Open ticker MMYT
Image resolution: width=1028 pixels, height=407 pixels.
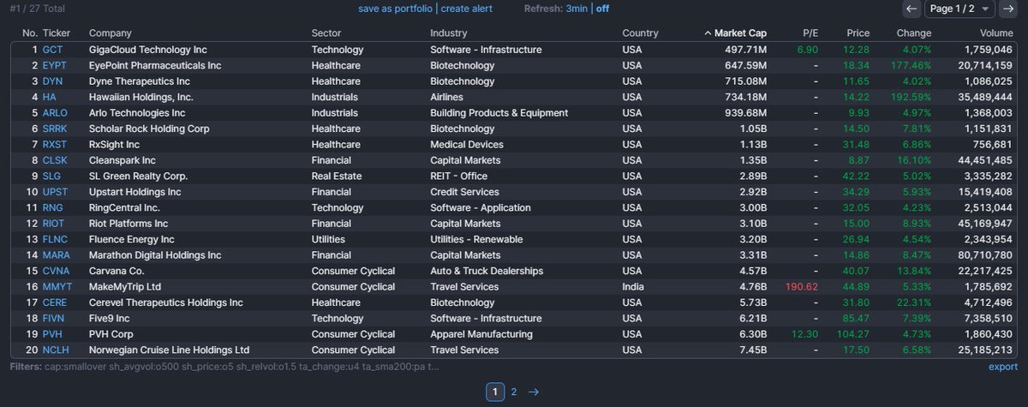57,287
